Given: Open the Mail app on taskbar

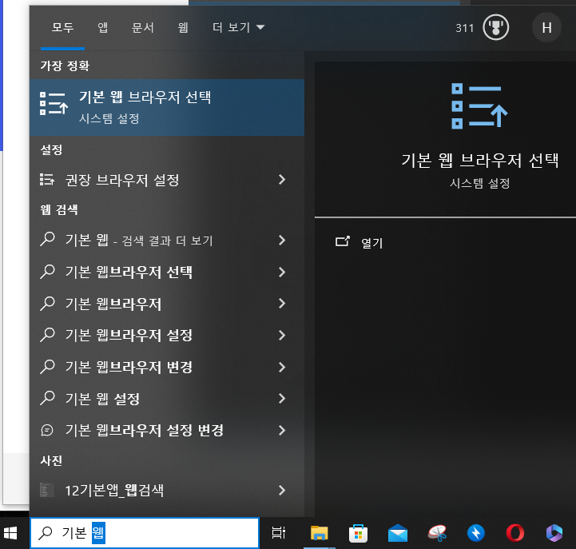Looking at the screenshot, I should tap(398, 533).
